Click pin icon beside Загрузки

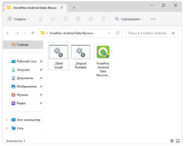pyautogui.click(x=41, y=70)
